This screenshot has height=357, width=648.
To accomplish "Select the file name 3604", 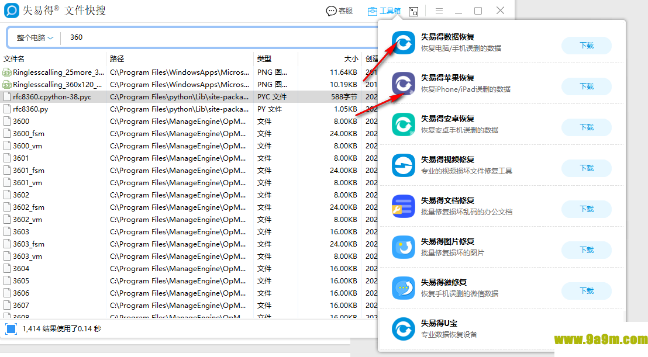I will pyautogui.click(x=21, y=269).
